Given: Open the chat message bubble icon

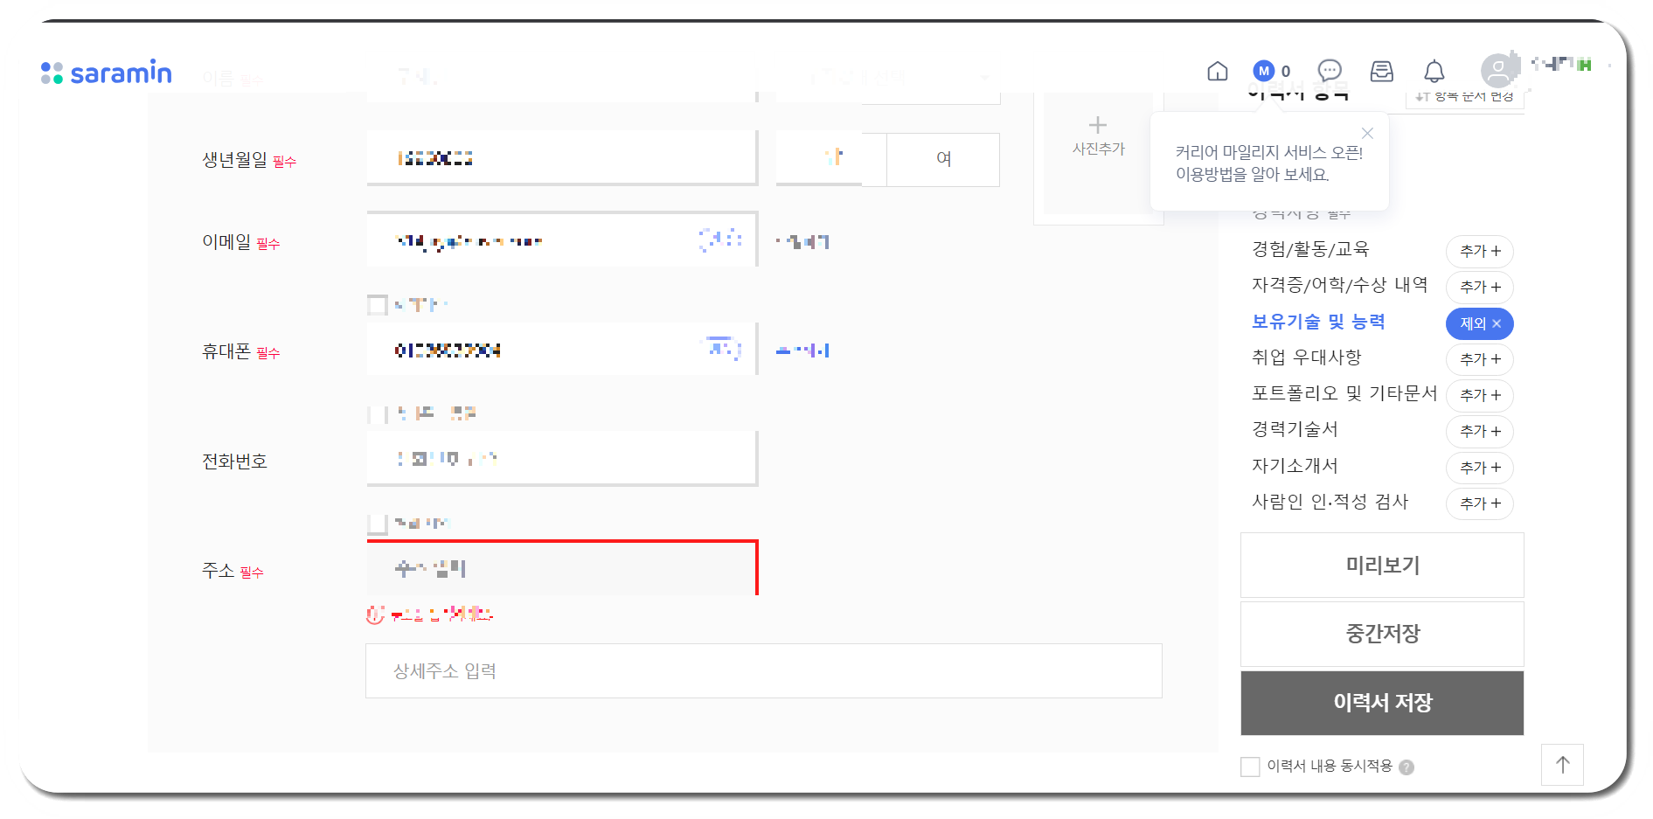Looking at the screenshot, I should click(x=1330, y=71).
